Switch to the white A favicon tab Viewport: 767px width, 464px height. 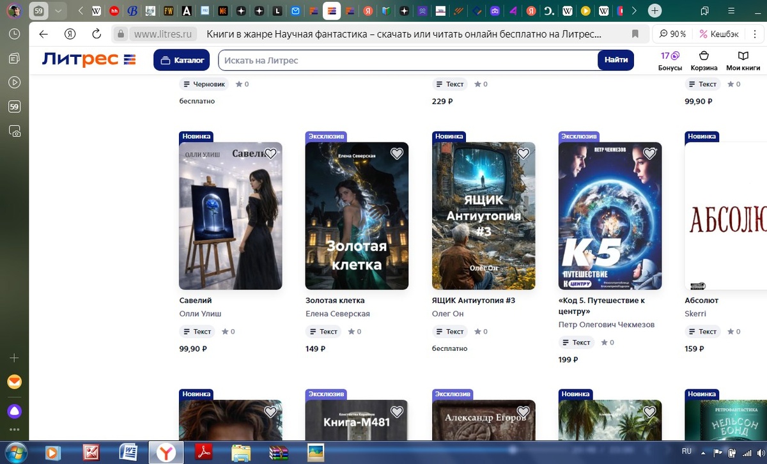pyautogui.click(x=187, y=11)
